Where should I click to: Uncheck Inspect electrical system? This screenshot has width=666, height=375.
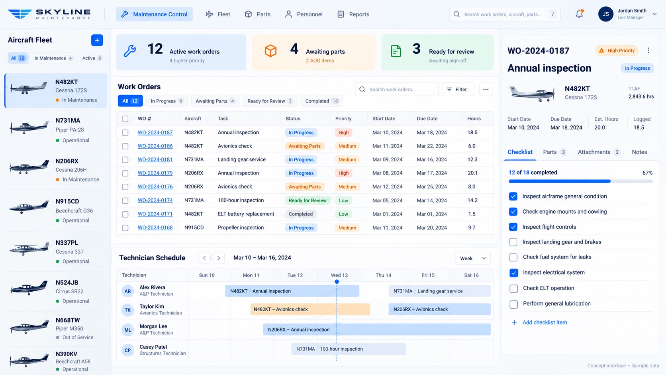tap(513, 273)
